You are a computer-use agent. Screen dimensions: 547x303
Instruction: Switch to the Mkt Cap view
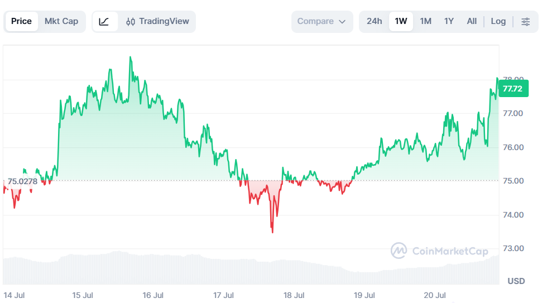pos(61,21)
